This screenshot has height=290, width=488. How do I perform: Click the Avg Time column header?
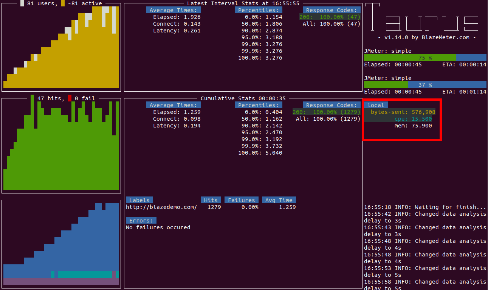coord(279,200)
